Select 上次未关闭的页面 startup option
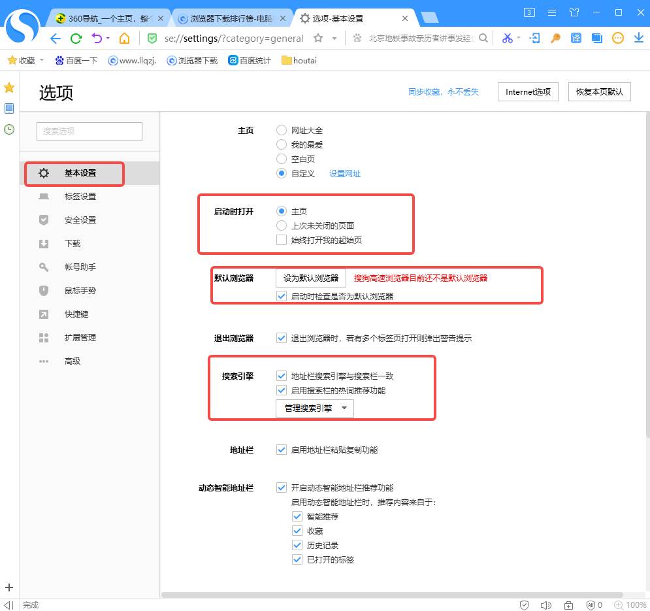The width and height of the screenshot is (650, 611). click(282, 225)
